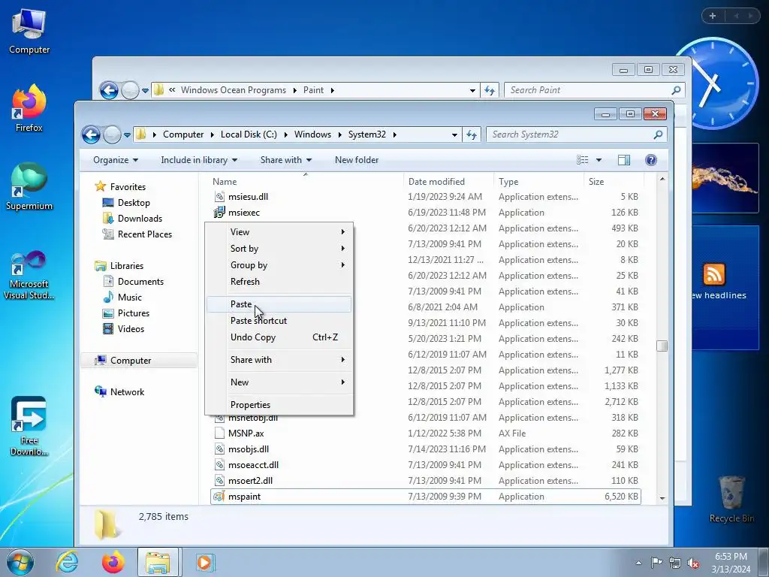
Task: Open Share with in the context menu
Action: [279, 360]
